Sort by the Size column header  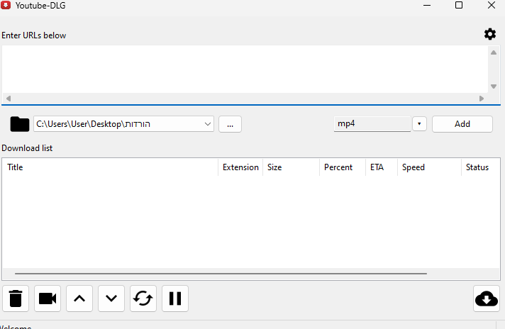point(291,167)
